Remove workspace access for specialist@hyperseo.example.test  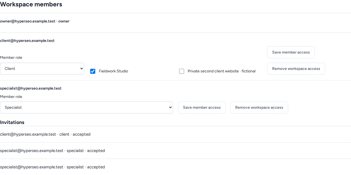tap(259, 107)
